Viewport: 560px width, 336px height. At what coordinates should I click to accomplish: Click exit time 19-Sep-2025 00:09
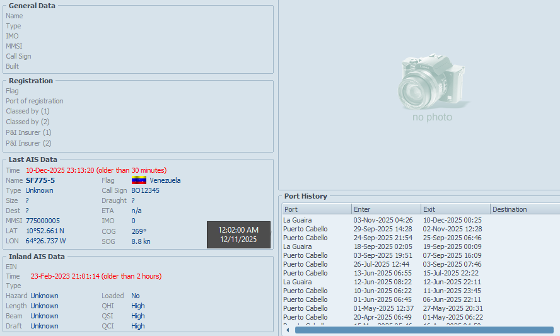point(452,246)
